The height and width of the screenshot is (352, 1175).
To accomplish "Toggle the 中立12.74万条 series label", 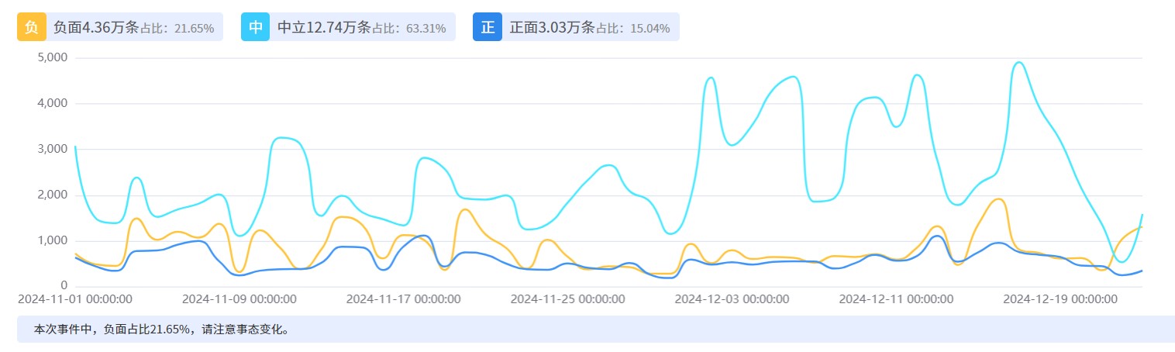I will pos(324,28).
